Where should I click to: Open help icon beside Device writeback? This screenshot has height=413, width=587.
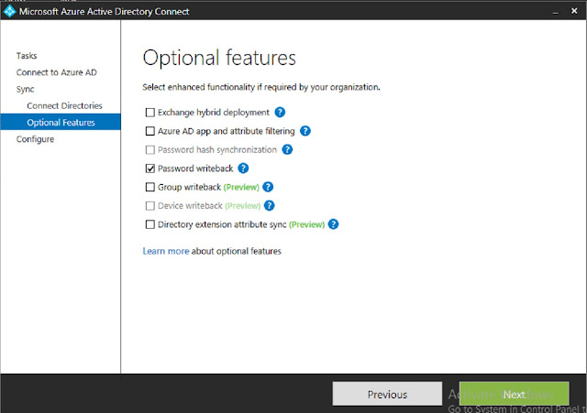[269, 205]
